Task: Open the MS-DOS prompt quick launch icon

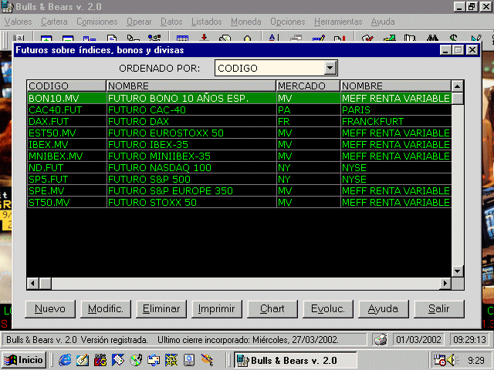Action: 100,360
